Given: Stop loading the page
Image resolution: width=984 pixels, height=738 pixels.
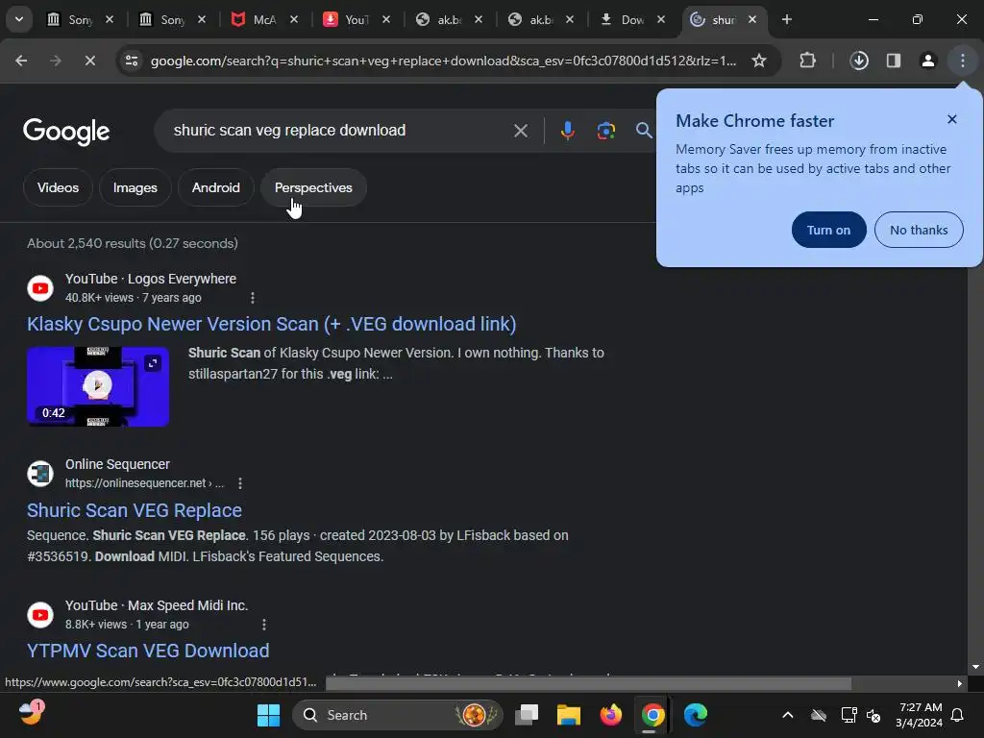Looking at the screenshot, I should click(x=89, y=61).
